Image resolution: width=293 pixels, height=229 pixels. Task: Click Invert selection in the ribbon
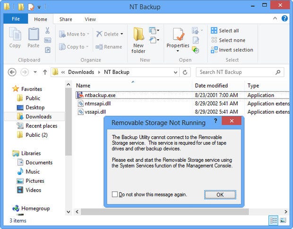point(232,50)
